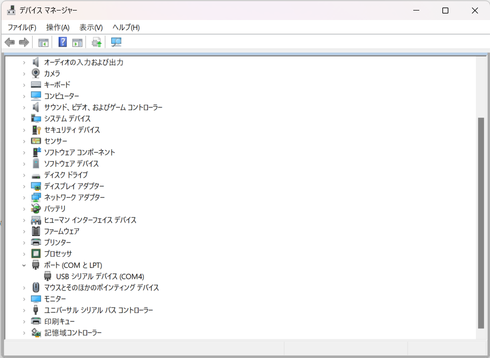Minimize the デバイス マネージャー window

(416, 11)
